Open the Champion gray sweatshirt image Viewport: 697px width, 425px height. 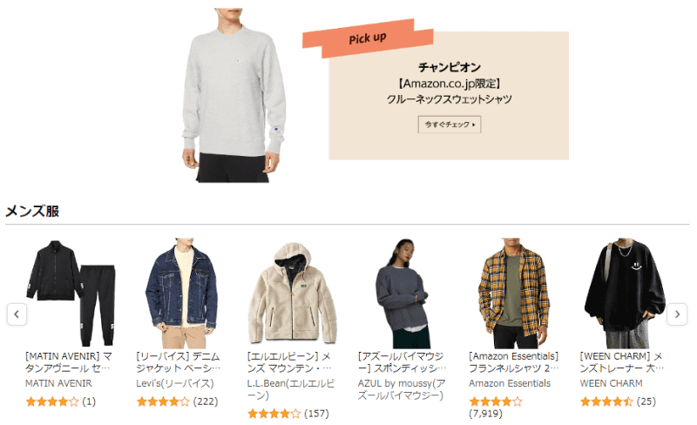click(x=233, y=95)
